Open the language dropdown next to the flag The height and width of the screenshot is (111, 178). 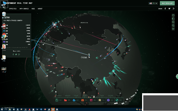pyautogui.click(x=153, y=3)
